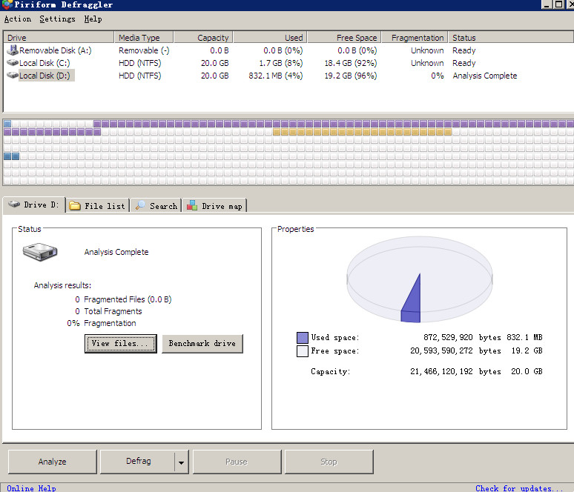Open the Settings menu
The image size is (574, 492).
pyautogui.click(x=57, y=19)
